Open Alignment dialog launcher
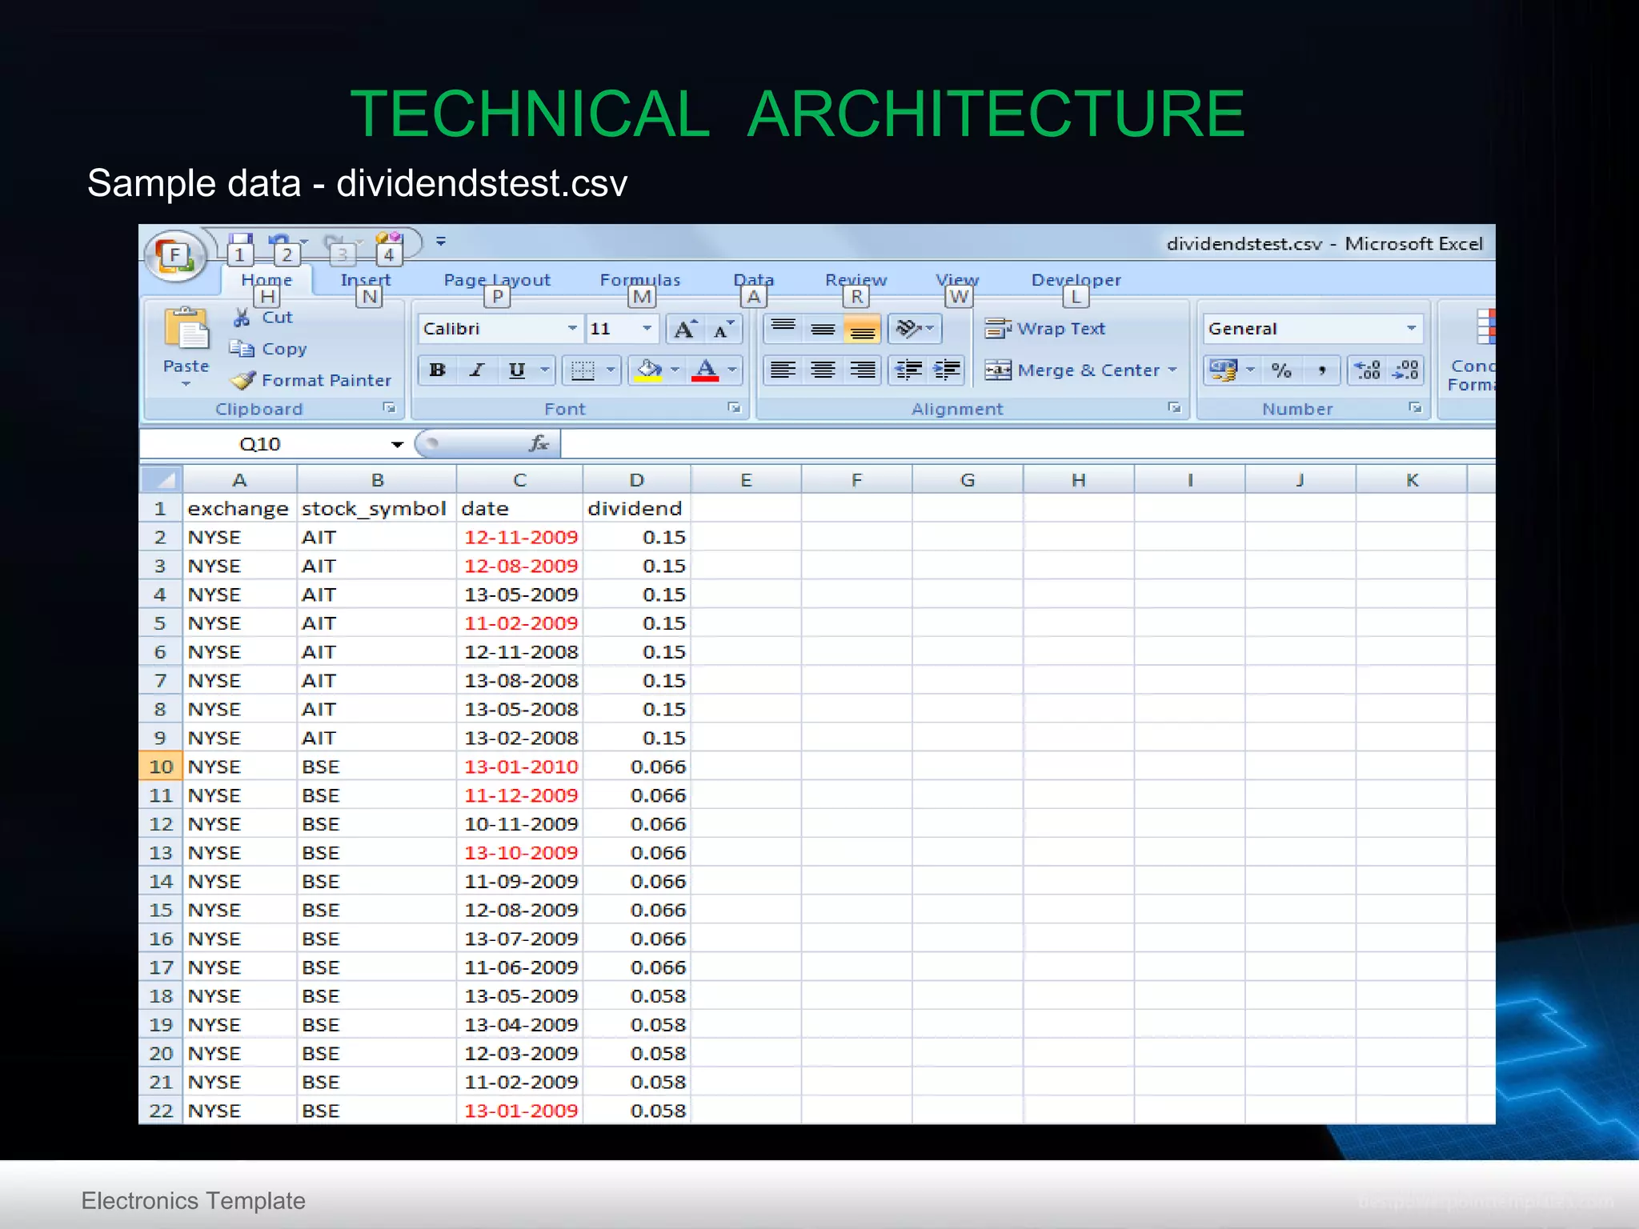This screenshot has height=1229, width=1639. 1174,408
